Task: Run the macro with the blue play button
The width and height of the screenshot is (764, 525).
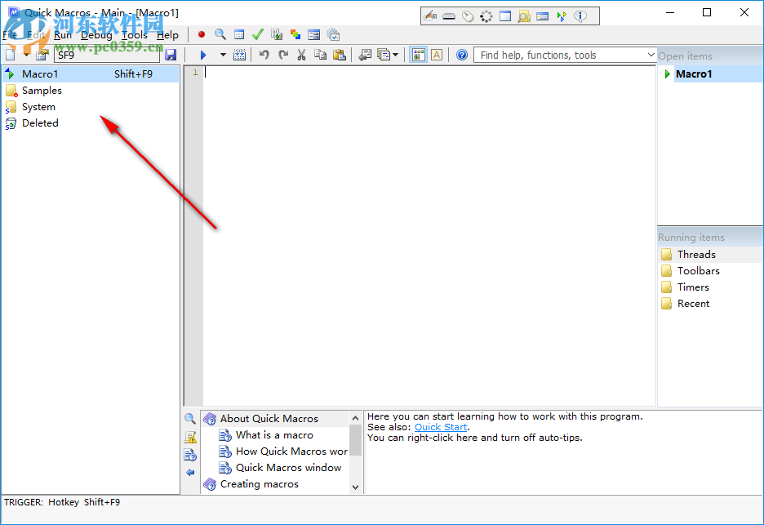Action: [x=203, y=55]
